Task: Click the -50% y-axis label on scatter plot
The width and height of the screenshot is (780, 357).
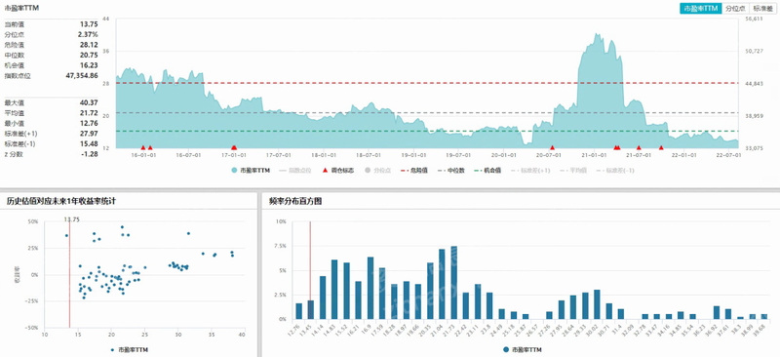Action: coord(32,328)
